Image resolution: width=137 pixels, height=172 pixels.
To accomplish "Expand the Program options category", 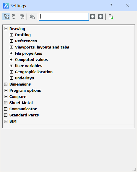I will (x=6, y=91).
